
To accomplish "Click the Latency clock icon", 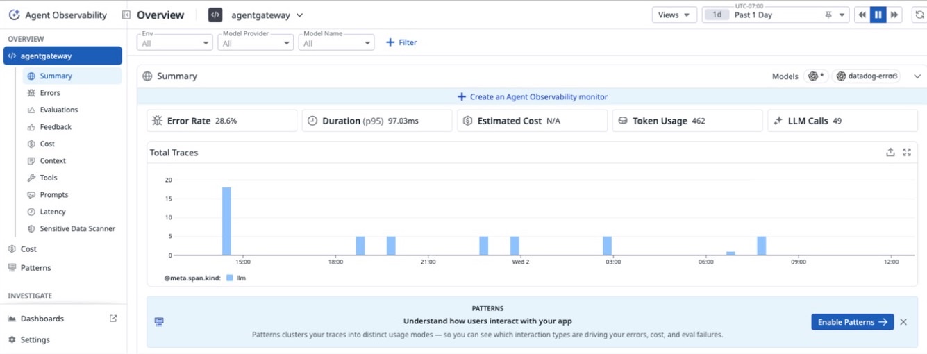I will click(x=31, y=212).
